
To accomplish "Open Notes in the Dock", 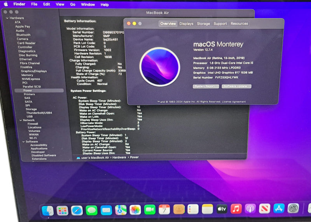I will click(207, 209).
